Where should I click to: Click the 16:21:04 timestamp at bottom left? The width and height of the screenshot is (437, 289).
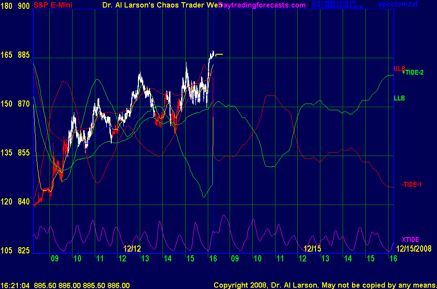[15, 285]
